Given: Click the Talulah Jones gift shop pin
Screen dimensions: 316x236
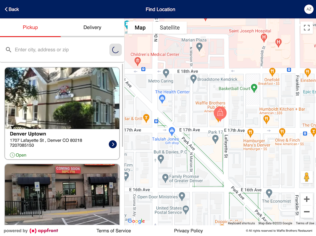Looking at the screenshot, I should click(x=172, y=131).
